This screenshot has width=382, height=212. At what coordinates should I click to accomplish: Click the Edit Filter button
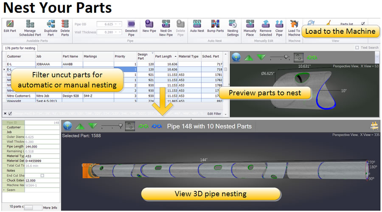click(214, 113)
